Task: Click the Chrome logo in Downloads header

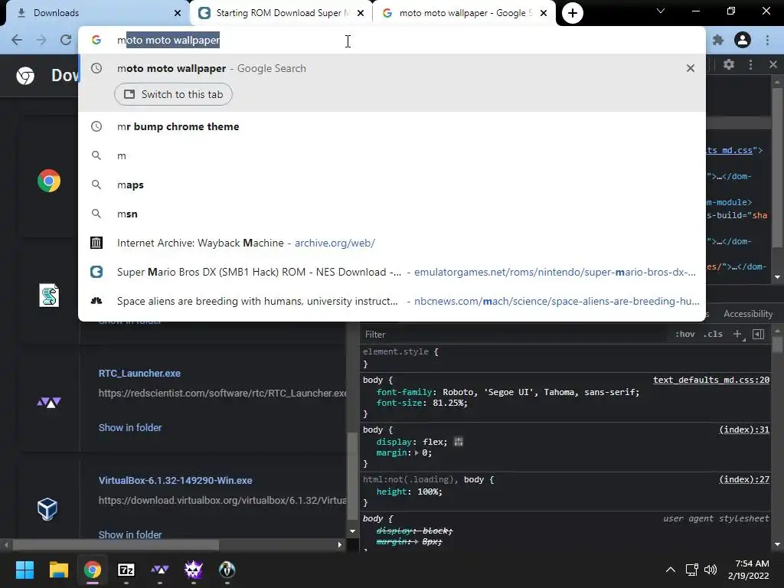Action: click(25, 76)
